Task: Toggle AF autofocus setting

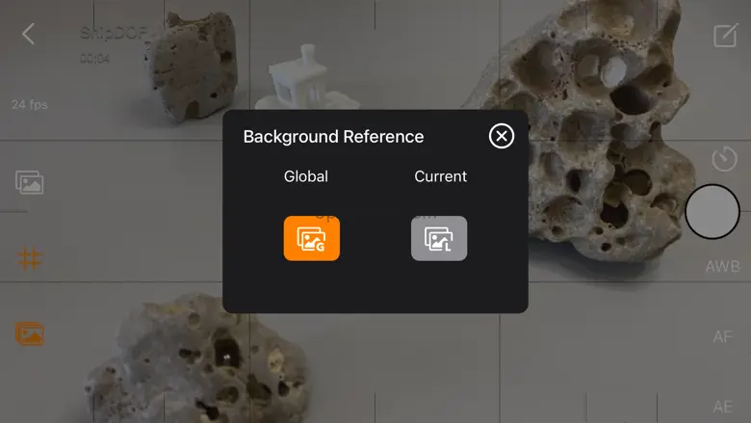Action: pos(722,337)
